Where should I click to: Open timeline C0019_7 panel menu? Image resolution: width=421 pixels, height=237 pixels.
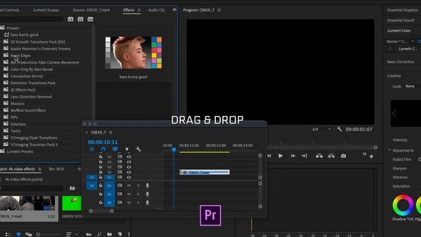111,132
